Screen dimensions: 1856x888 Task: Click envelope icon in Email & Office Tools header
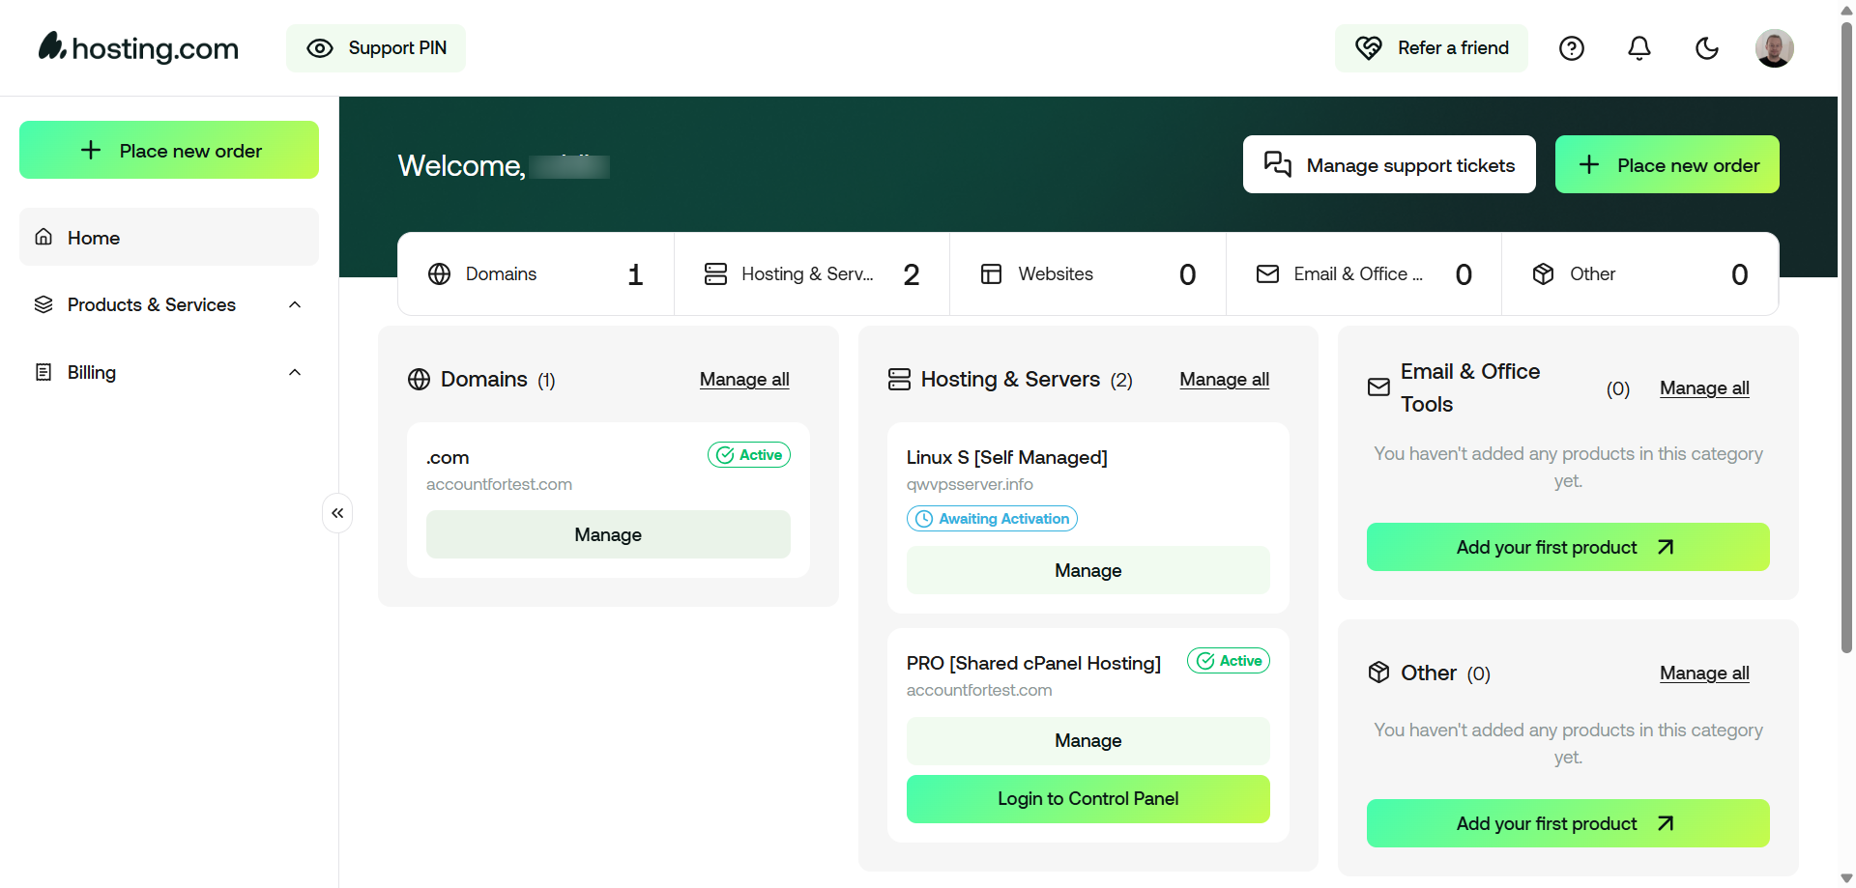(x=1379, y=387)
